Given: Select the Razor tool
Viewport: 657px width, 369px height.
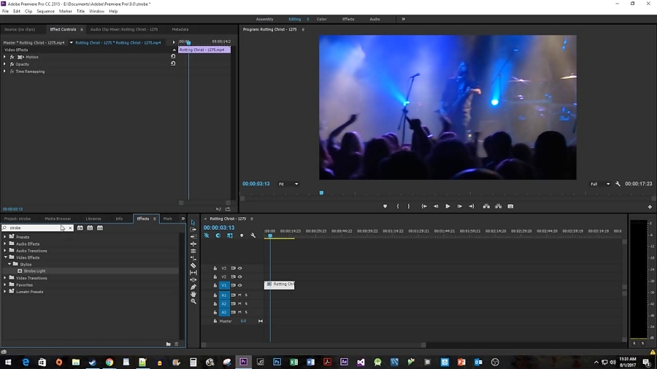Looking at the screenshot, I should [193, 265].
